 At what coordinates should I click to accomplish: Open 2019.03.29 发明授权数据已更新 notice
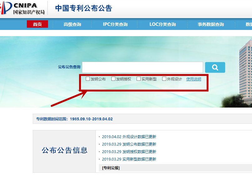point(129,152)
